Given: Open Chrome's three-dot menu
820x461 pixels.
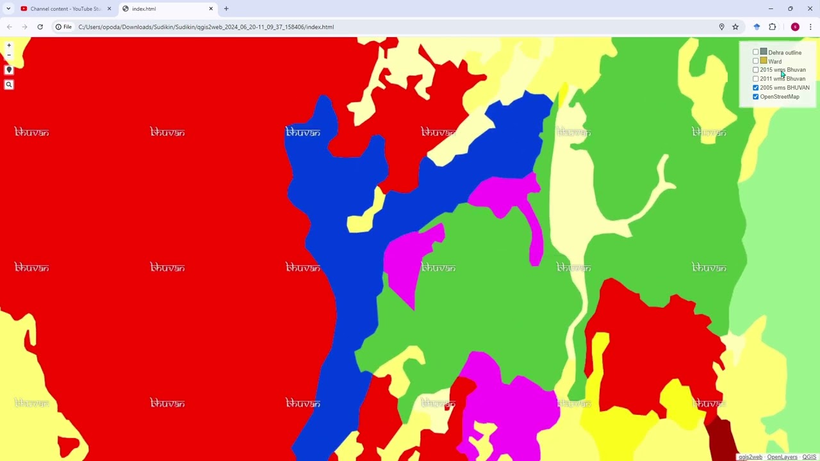Looking at the screenshot, I should pos(810,27).
